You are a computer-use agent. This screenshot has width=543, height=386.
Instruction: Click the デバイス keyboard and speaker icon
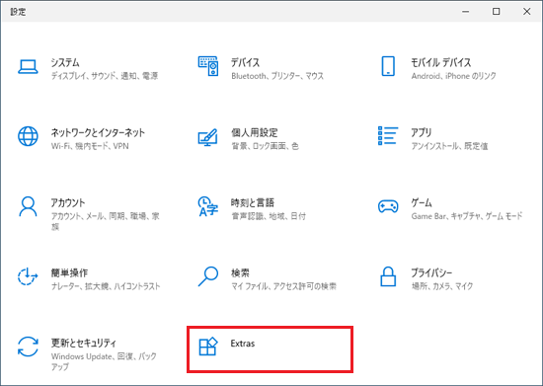point(208,66)
